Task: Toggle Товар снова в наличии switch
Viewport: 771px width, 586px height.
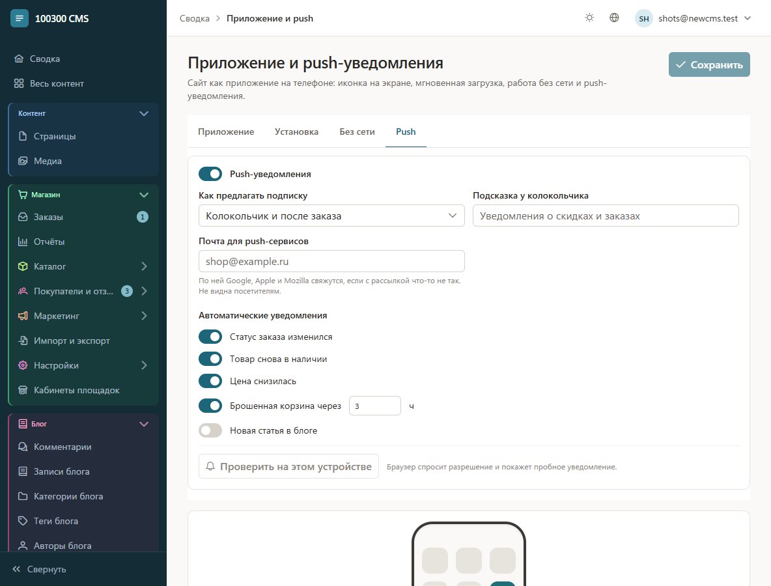Action: (210, 359)
